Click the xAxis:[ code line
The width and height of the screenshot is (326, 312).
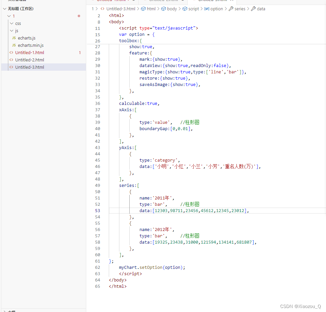pyautogui.click(x=128, y=110)
